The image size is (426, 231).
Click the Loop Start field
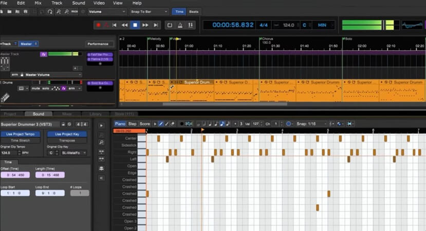pyautogui.click(x=15, y=193)
